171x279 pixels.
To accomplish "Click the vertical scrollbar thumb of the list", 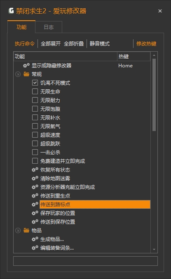I will [x=154, y=95].
